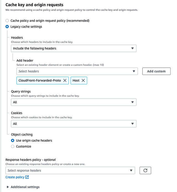Open the Cookies dropdown set to All
Image resolution: width=177 pixels, height=192 pixels.
pyautogui.click(x=74, y=124)
